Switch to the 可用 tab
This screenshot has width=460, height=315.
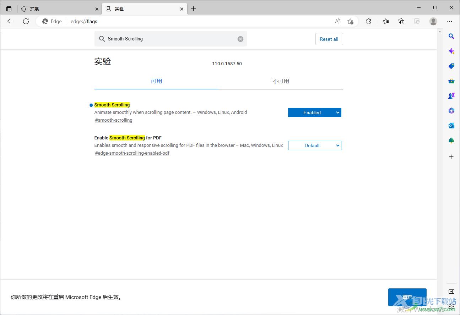click(x=156, y=81)
